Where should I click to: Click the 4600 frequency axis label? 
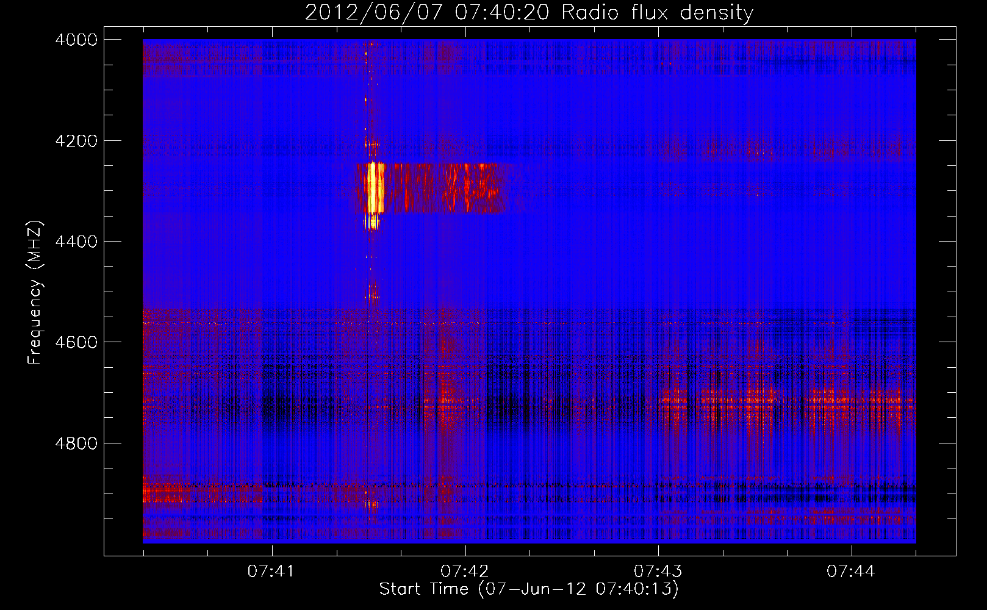[76, 342]
